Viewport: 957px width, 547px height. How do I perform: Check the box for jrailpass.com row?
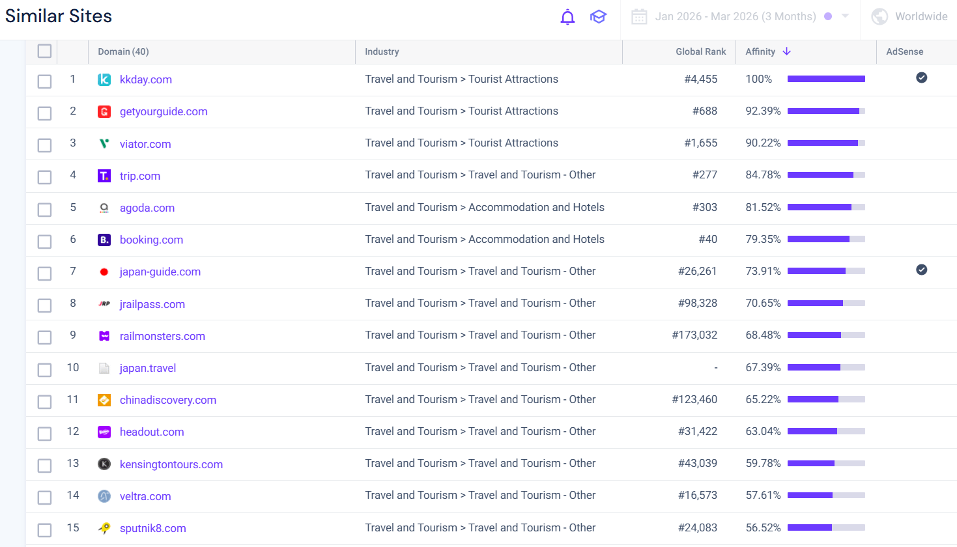pos(44,305)
